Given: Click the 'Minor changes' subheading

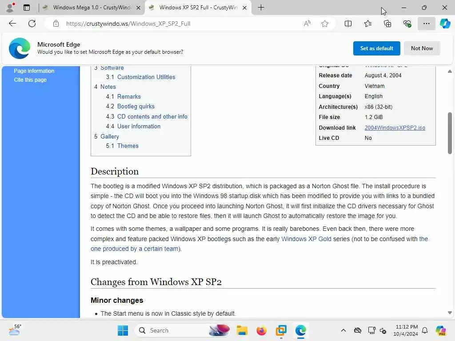Looking at the screenshot, I should (117, 300).
